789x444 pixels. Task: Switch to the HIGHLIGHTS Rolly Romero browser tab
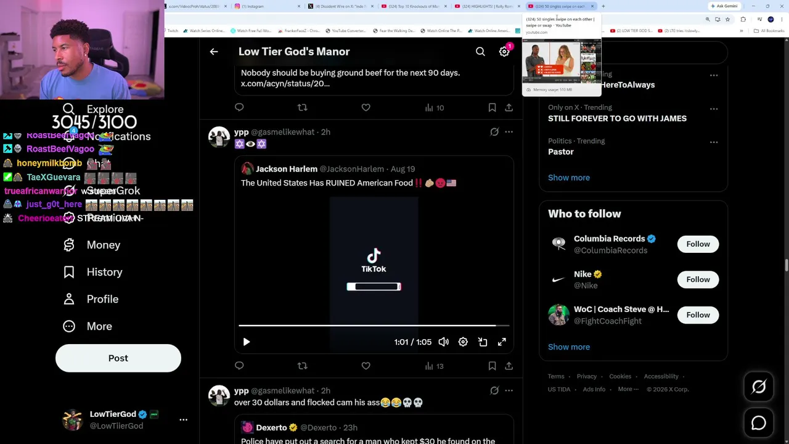[488, 6]
